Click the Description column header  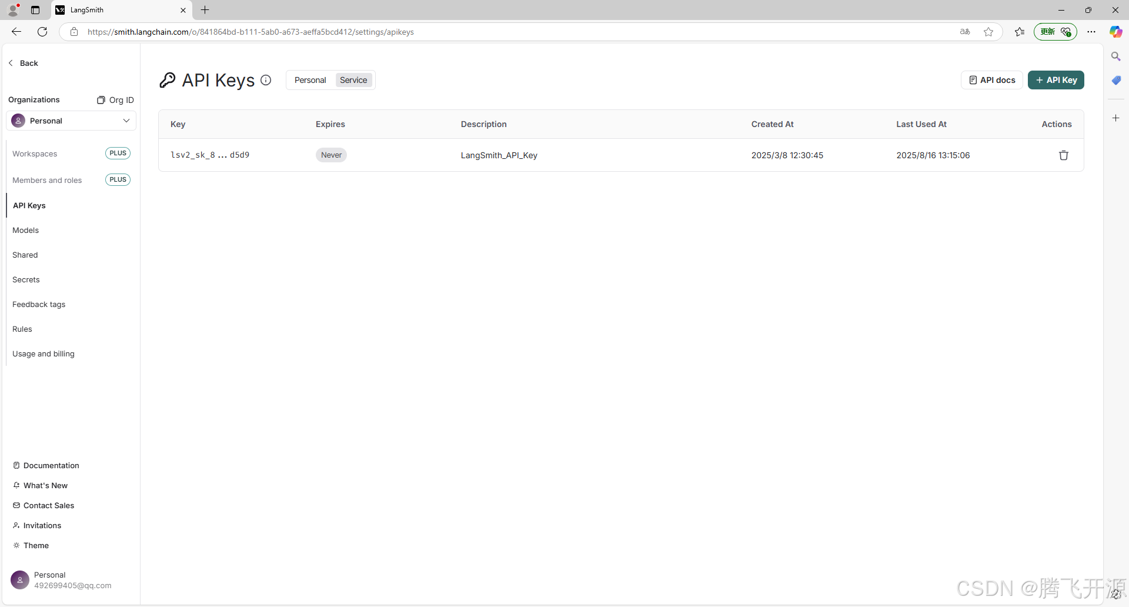click(483, 124)
